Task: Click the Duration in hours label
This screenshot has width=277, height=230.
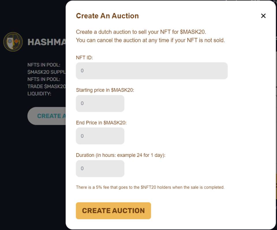Action: (x=121, y=155)
